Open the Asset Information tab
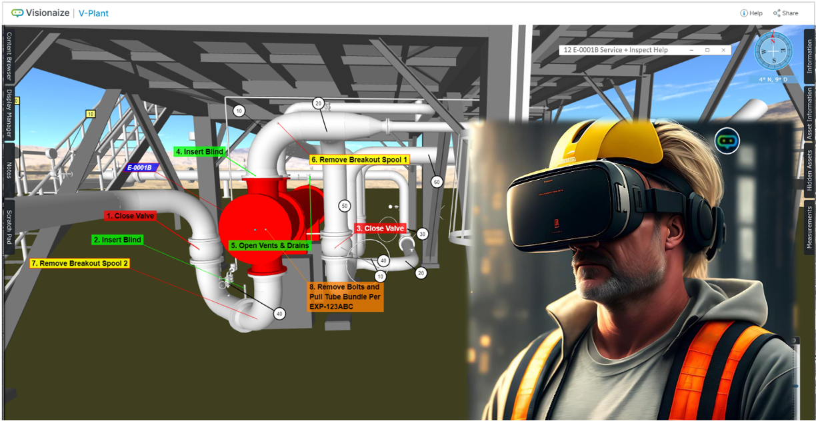The image size is (816, 421). click(809, 111)
